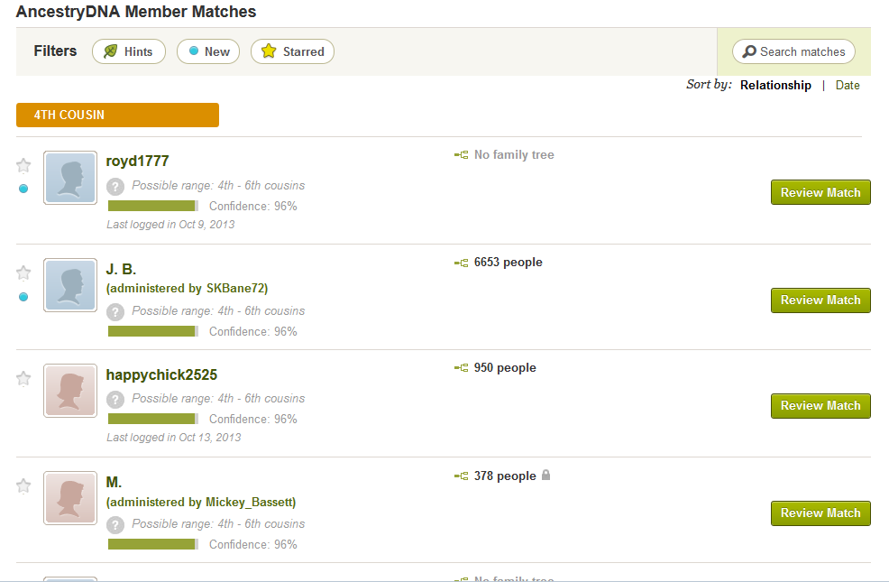
Task: Click the 4TH COUSIN category header
Action: tap(117, 115)
